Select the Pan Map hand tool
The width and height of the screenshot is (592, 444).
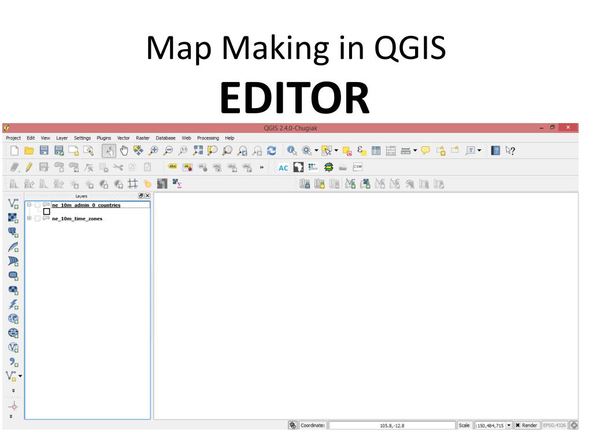pos(124,151)
